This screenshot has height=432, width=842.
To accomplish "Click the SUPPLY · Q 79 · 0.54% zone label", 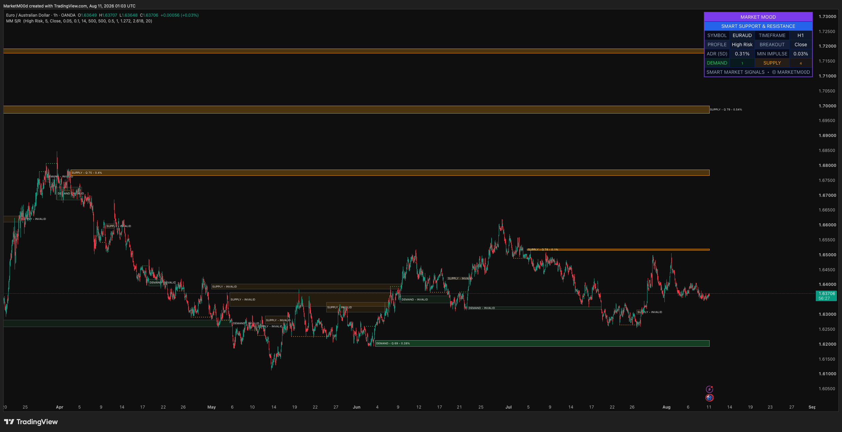I will click(726, 109).
